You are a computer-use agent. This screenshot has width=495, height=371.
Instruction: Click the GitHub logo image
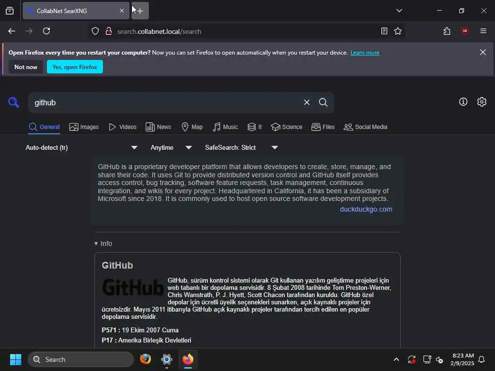(132, 287)
